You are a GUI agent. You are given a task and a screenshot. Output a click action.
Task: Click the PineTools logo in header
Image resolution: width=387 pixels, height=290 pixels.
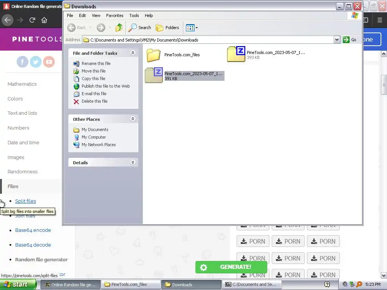click(37, 39)
